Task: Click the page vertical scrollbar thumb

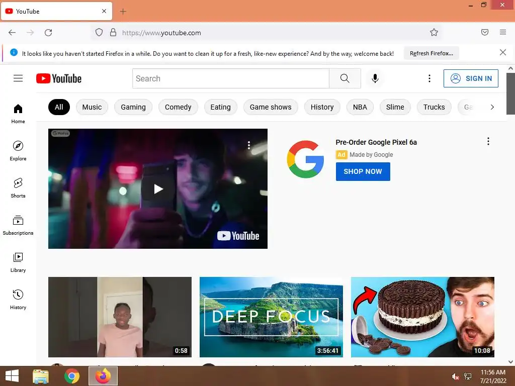Action: [510, 93]
